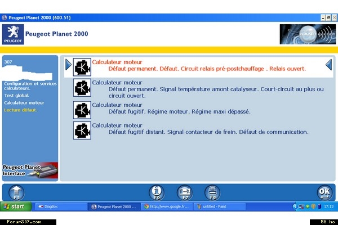The height and width of the screenshot is (225, 338).
Task: Click the right-pointing blue arrow beside the first fault
Action: tap(68, 64)
